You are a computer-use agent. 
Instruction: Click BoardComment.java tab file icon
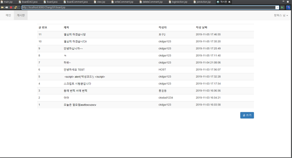coord(64,2)
